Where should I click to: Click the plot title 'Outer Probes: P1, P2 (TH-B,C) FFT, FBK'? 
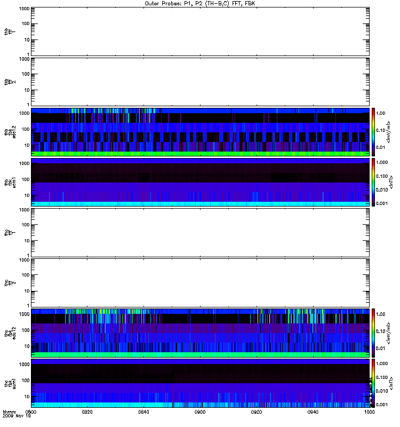pyautogui.click(x=200, y=4)
